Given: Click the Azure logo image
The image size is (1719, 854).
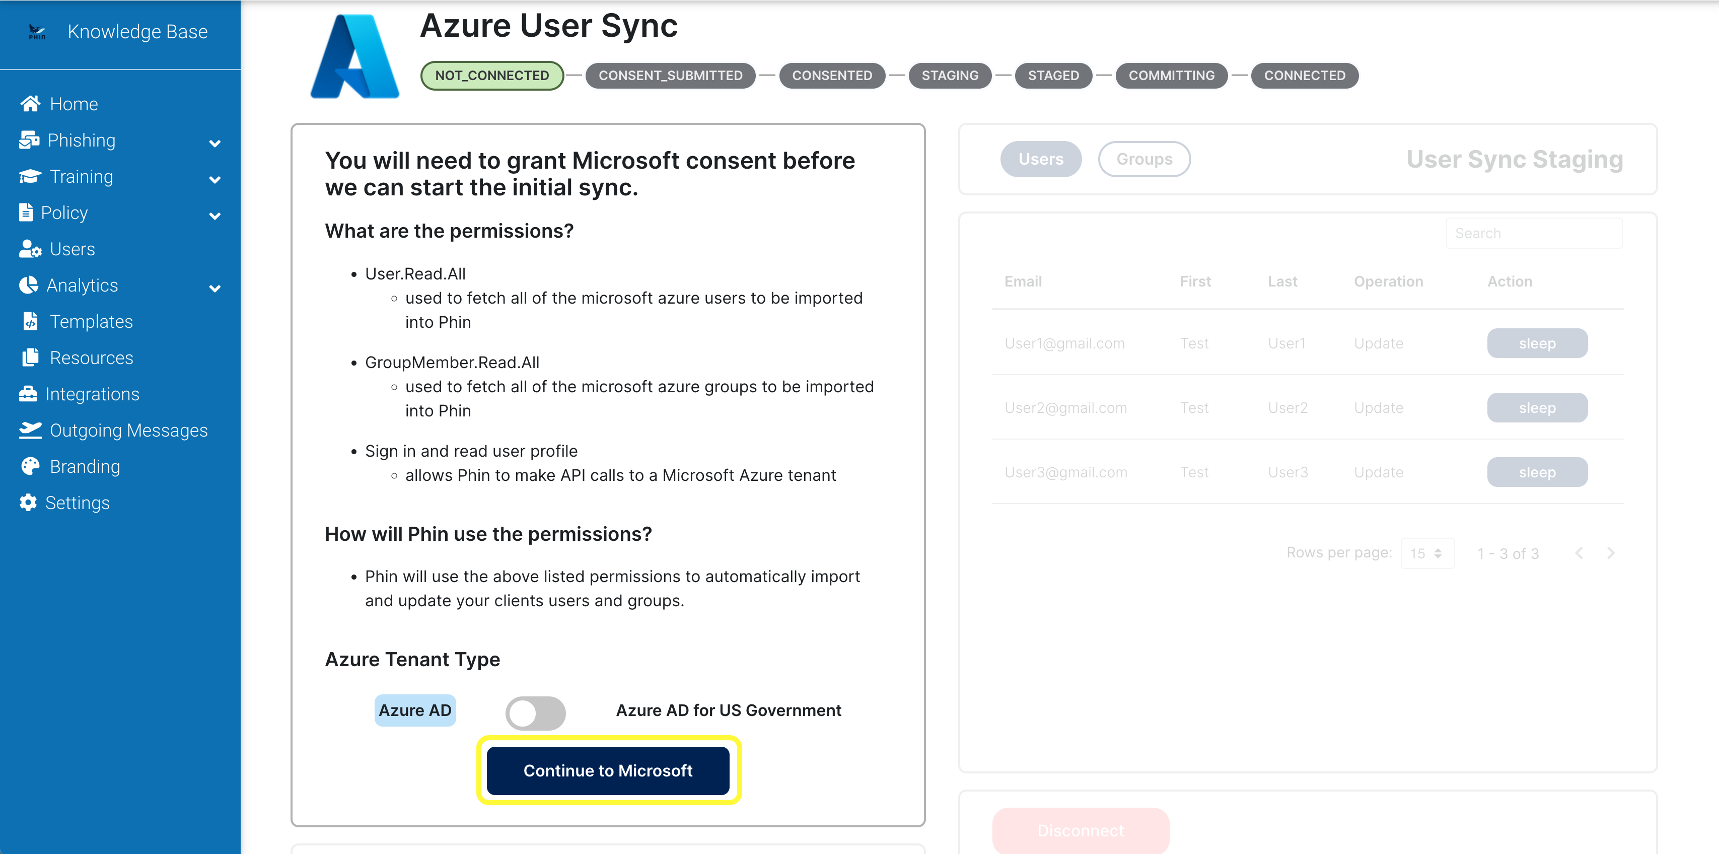Looking at the screenshot, I should (x=355, y=57).
